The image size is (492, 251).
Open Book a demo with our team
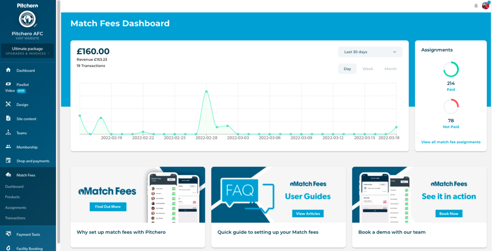click(391, 232)
